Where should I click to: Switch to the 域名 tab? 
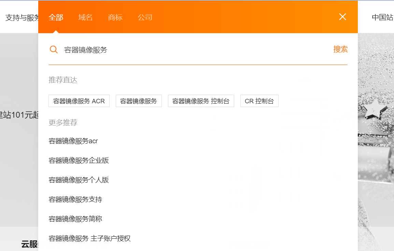(x=85, y=17)
